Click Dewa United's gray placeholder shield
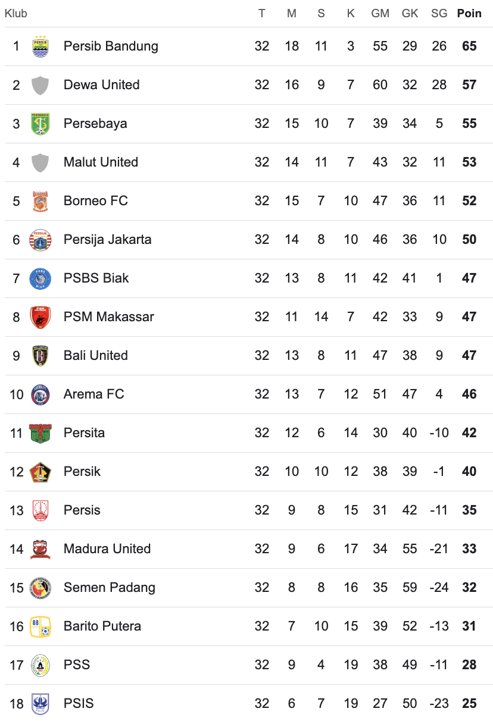 (40, 85)
